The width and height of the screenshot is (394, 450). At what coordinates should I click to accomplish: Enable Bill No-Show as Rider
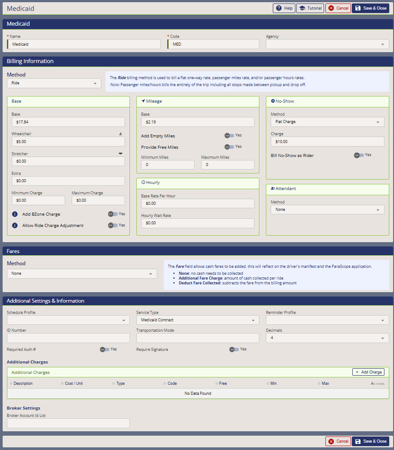pos(359,155)
